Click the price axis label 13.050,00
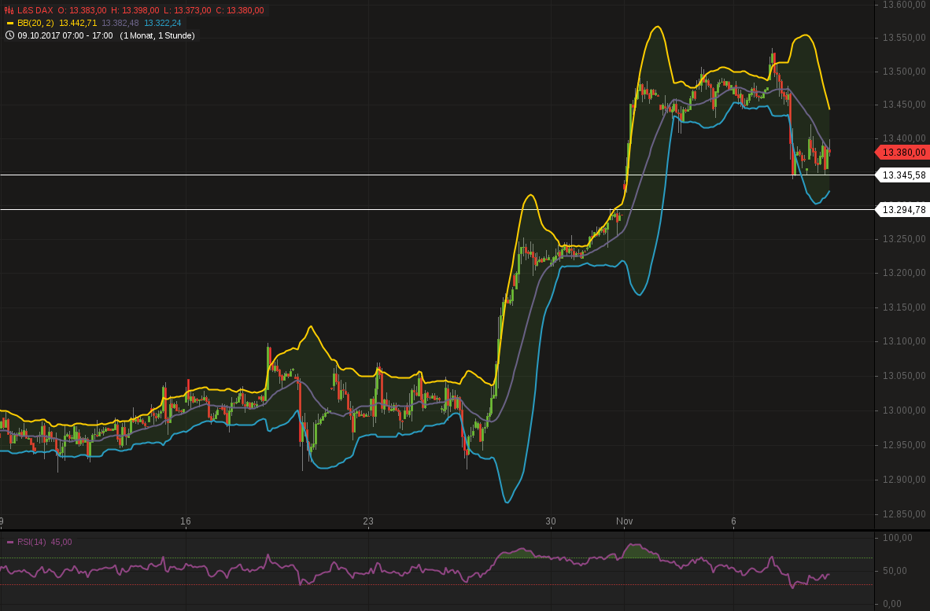The width and height of the screenshot is (930, 611). point(904,376)
